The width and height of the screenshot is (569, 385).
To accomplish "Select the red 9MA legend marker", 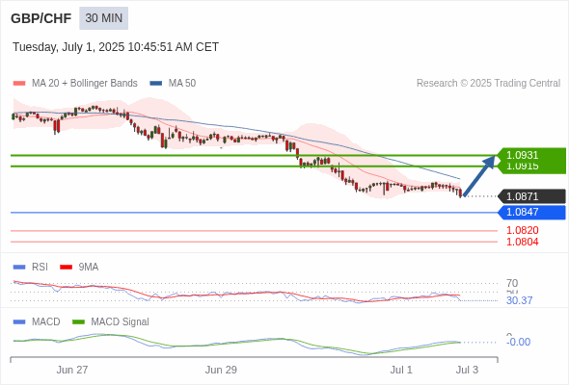I will [x=66, y=268].
